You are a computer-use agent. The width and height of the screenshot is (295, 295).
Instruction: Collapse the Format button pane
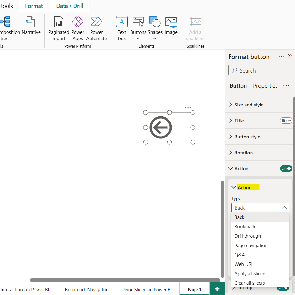point(290,56)
